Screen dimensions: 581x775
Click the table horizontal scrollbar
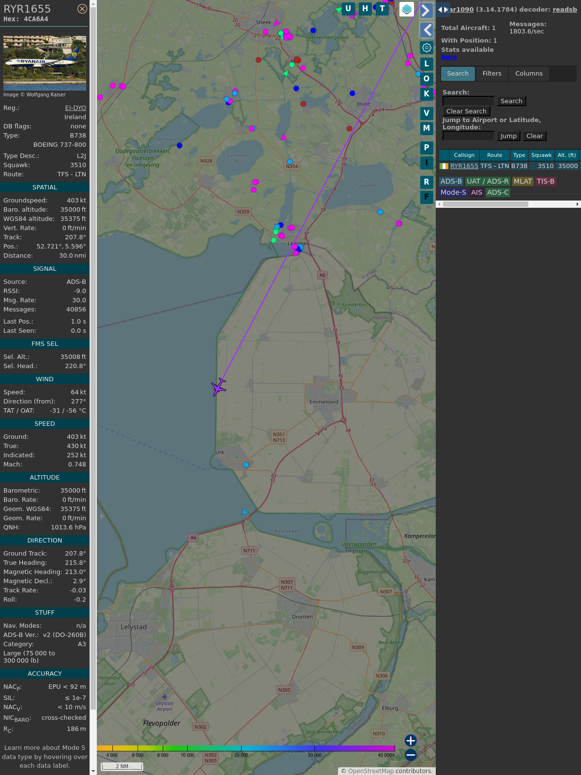click(x=485, y=204)
